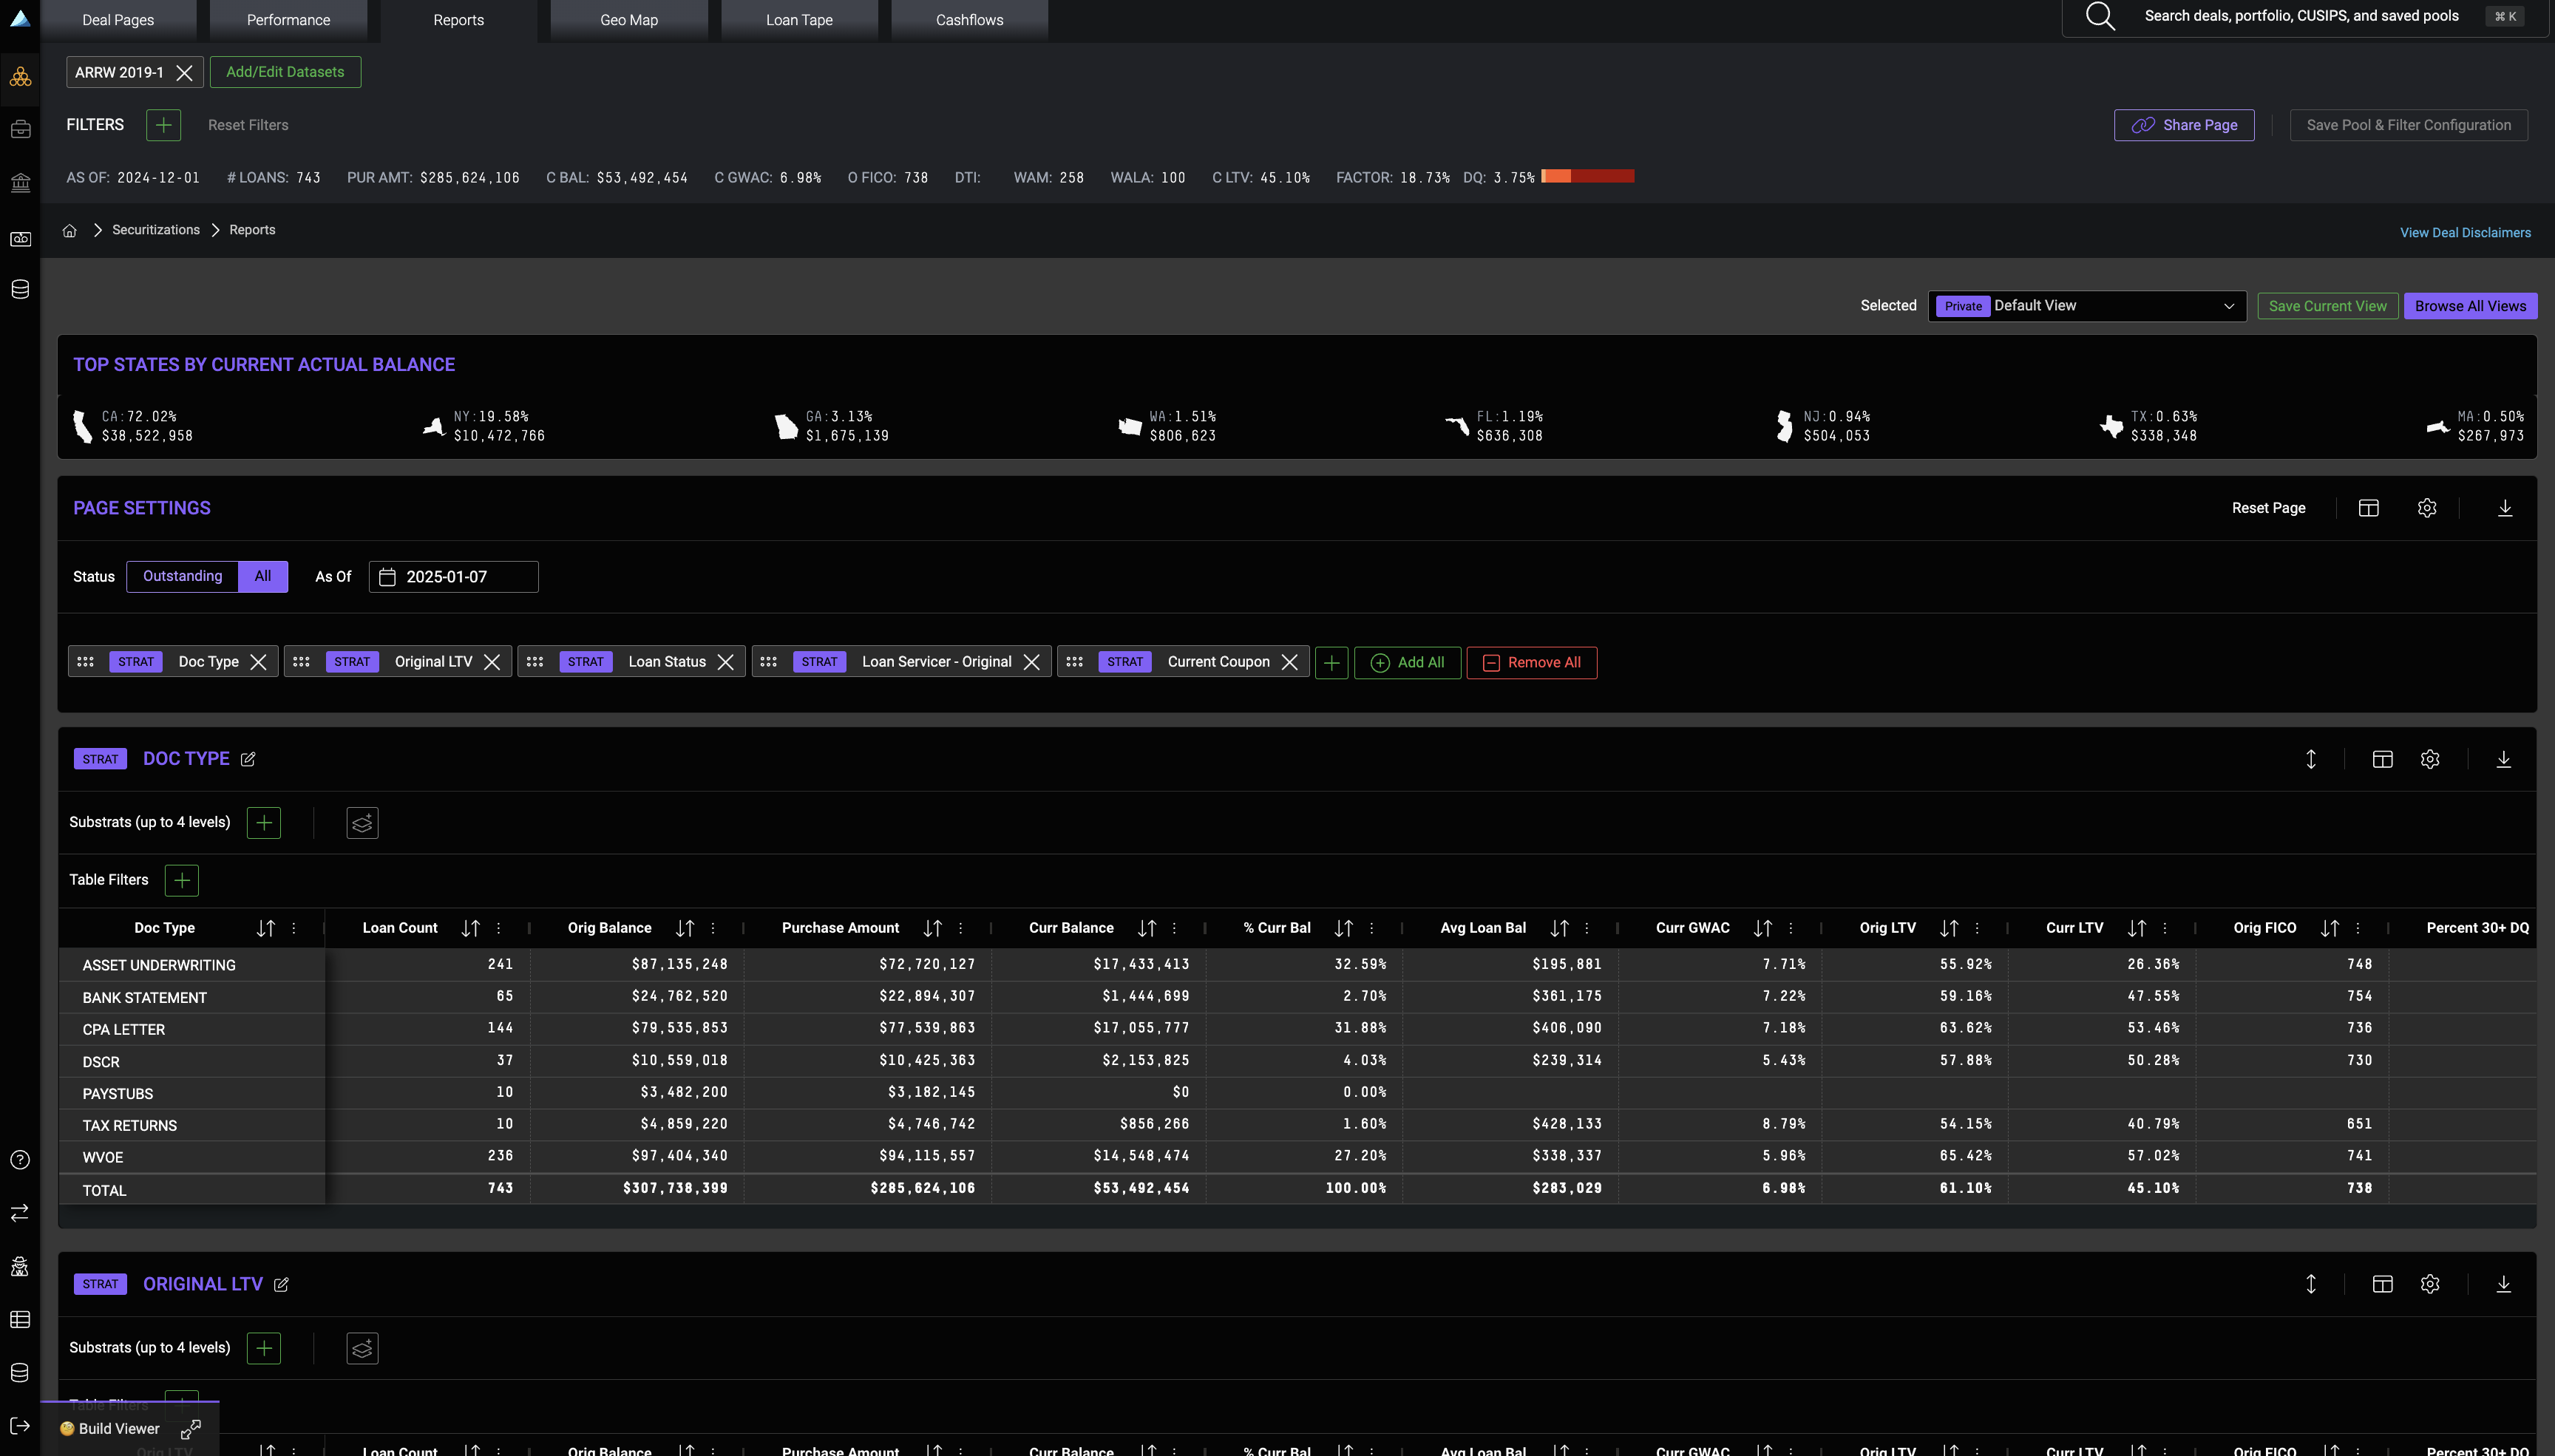Click the Doc Type download icon
Image resolution: width=2555 pixels, height=1456 pixels.
2503,759
